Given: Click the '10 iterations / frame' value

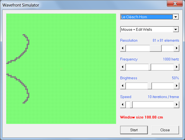Looking at the screenshot, I should point(163,97).
